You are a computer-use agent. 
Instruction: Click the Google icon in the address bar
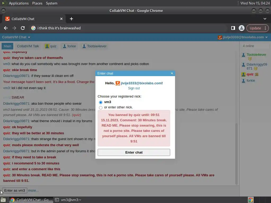pyautogui.click(x=33, y=28)
